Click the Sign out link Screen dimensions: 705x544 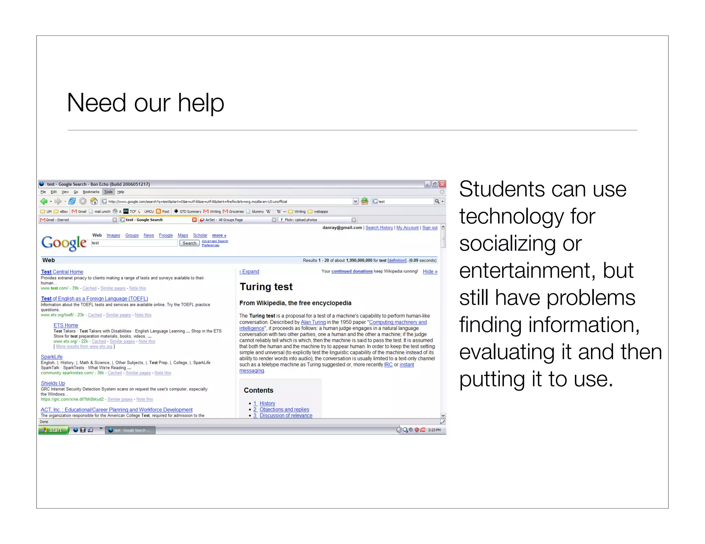[x=430, y=228]
